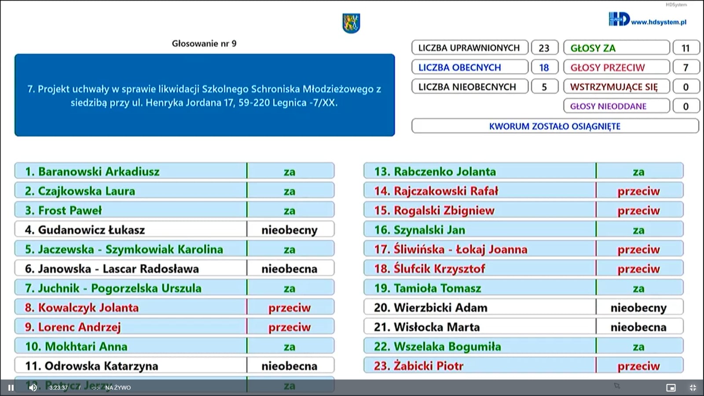The width and height of the screenshot is (704, 396).
Task: Click the HD System logo
Action: (619, 19)
